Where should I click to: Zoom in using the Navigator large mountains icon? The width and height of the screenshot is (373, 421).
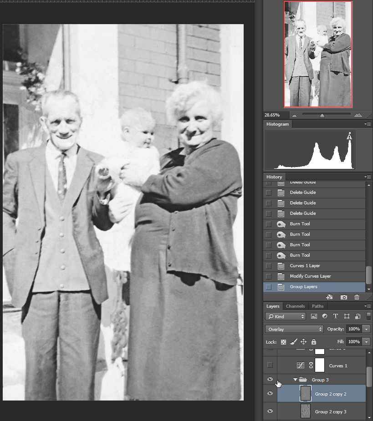(358, 115)
